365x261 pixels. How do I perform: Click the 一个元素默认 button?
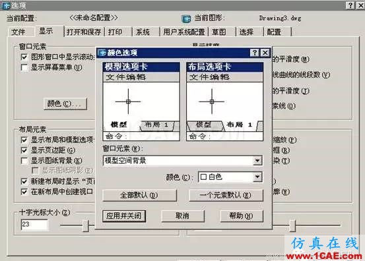226,195
